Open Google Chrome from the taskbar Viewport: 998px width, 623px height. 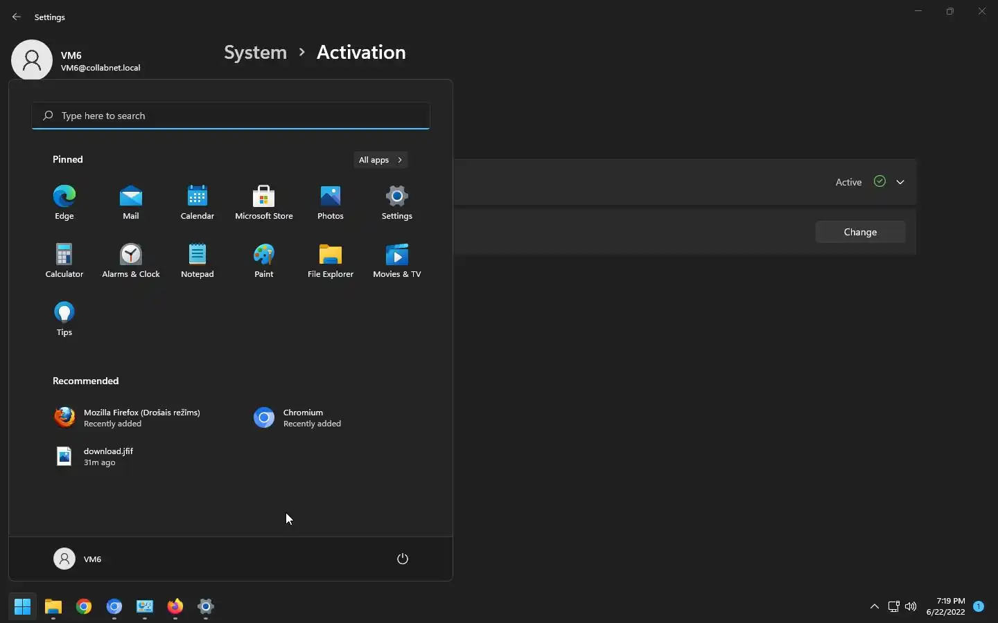tap(84, 607)
